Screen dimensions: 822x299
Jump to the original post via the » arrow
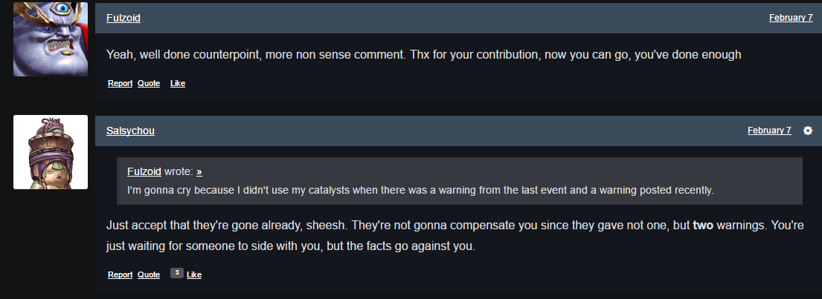pyautogui.click(x=199, y=171)
